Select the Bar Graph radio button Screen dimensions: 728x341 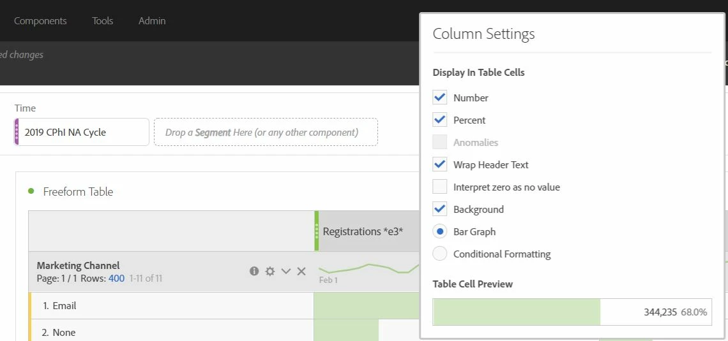point(440,231)
